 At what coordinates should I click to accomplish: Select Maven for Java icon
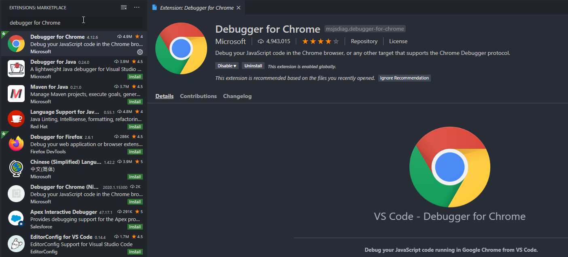click(x=16, y=94)
